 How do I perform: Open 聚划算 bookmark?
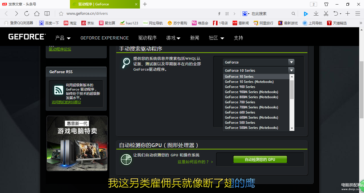tap(107, 23)
